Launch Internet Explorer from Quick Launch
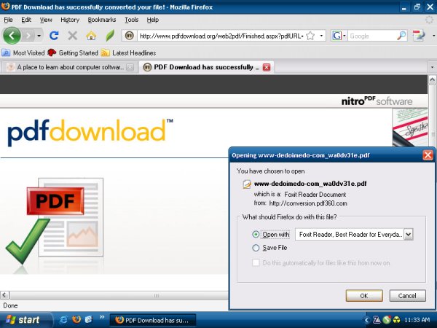Viewport: 437px width, 328px height. [x=63, y=320]
